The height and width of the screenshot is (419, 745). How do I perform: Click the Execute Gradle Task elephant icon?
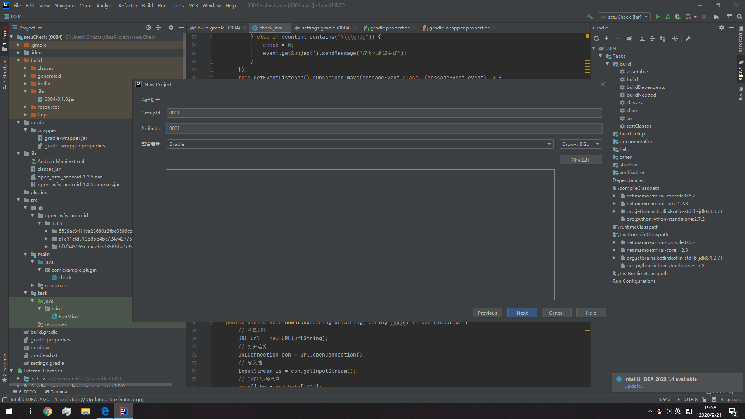[629, 38]
